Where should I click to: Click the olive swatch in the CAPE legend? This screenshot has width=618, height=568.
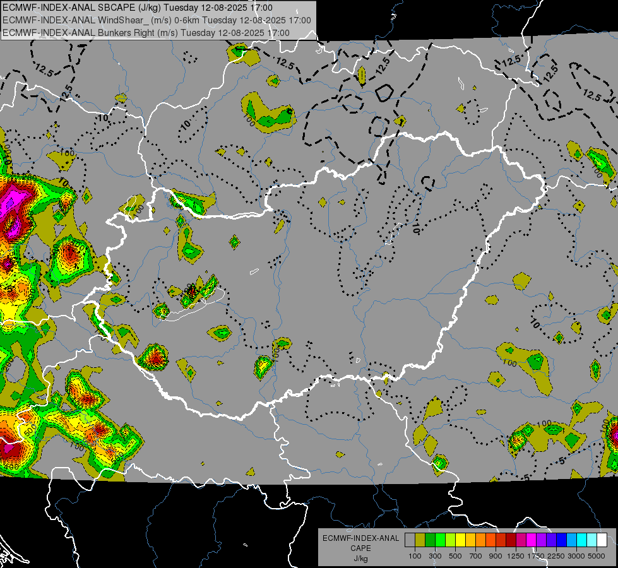pos(420,540)
